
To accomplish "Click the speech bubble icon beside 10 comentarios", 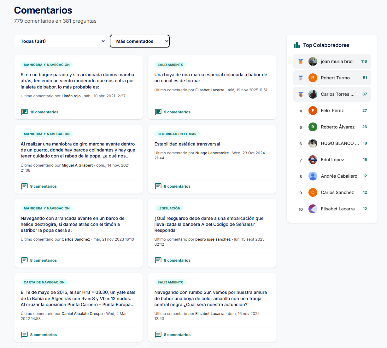I will [x=25, y=112].
